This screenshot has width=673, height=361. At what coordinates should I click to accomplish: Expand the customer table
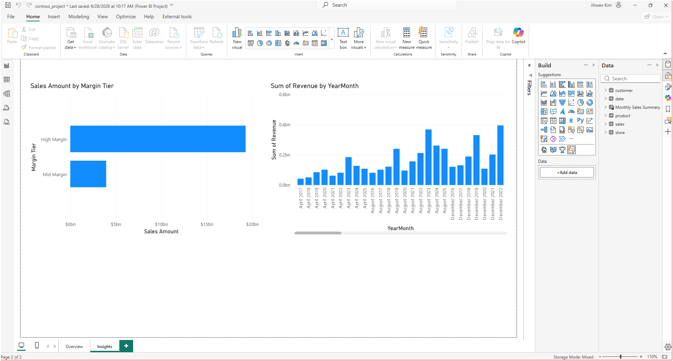606,91
